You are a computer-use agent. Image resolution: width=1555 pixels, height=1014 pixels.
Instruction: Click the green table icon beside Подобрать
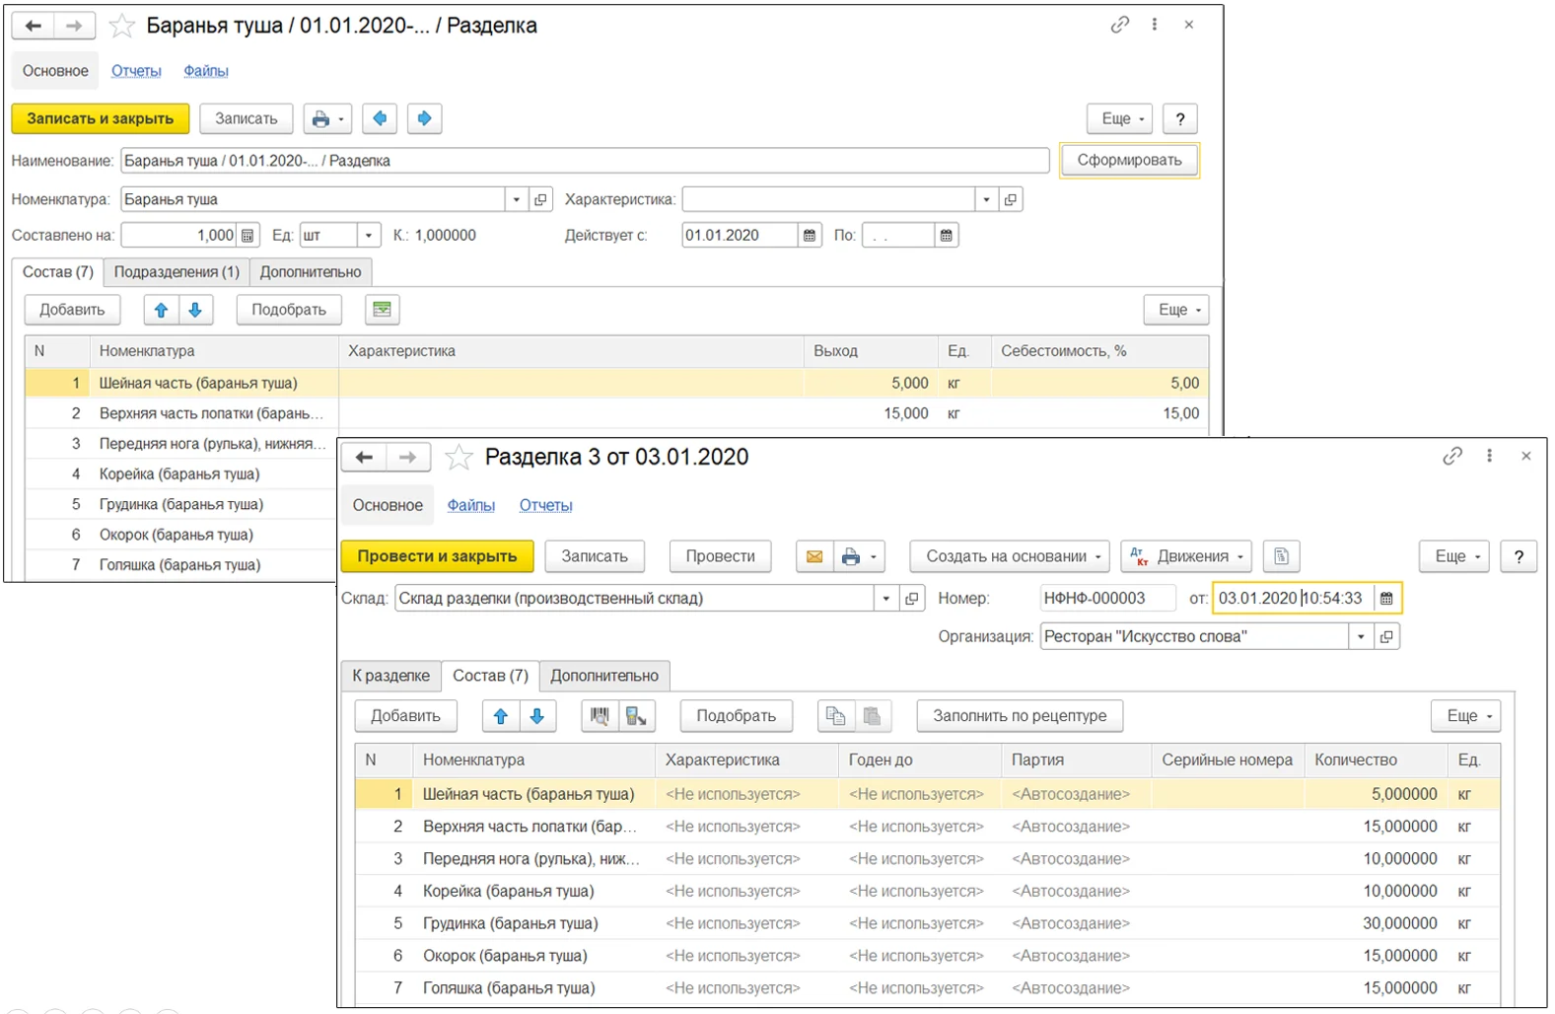click(x=382, y=310)
